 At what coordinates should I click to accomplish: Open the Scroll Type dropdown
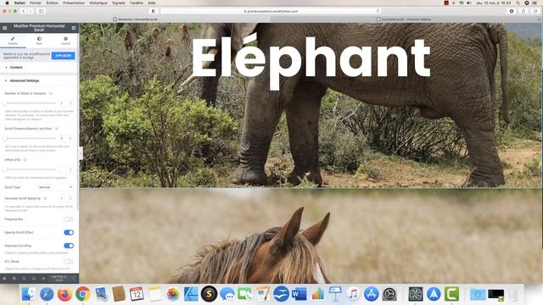click(55, 187)
